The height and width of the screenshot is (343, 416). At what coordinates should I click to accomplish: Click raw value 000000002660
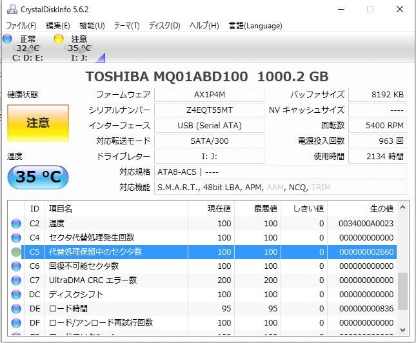366,252
